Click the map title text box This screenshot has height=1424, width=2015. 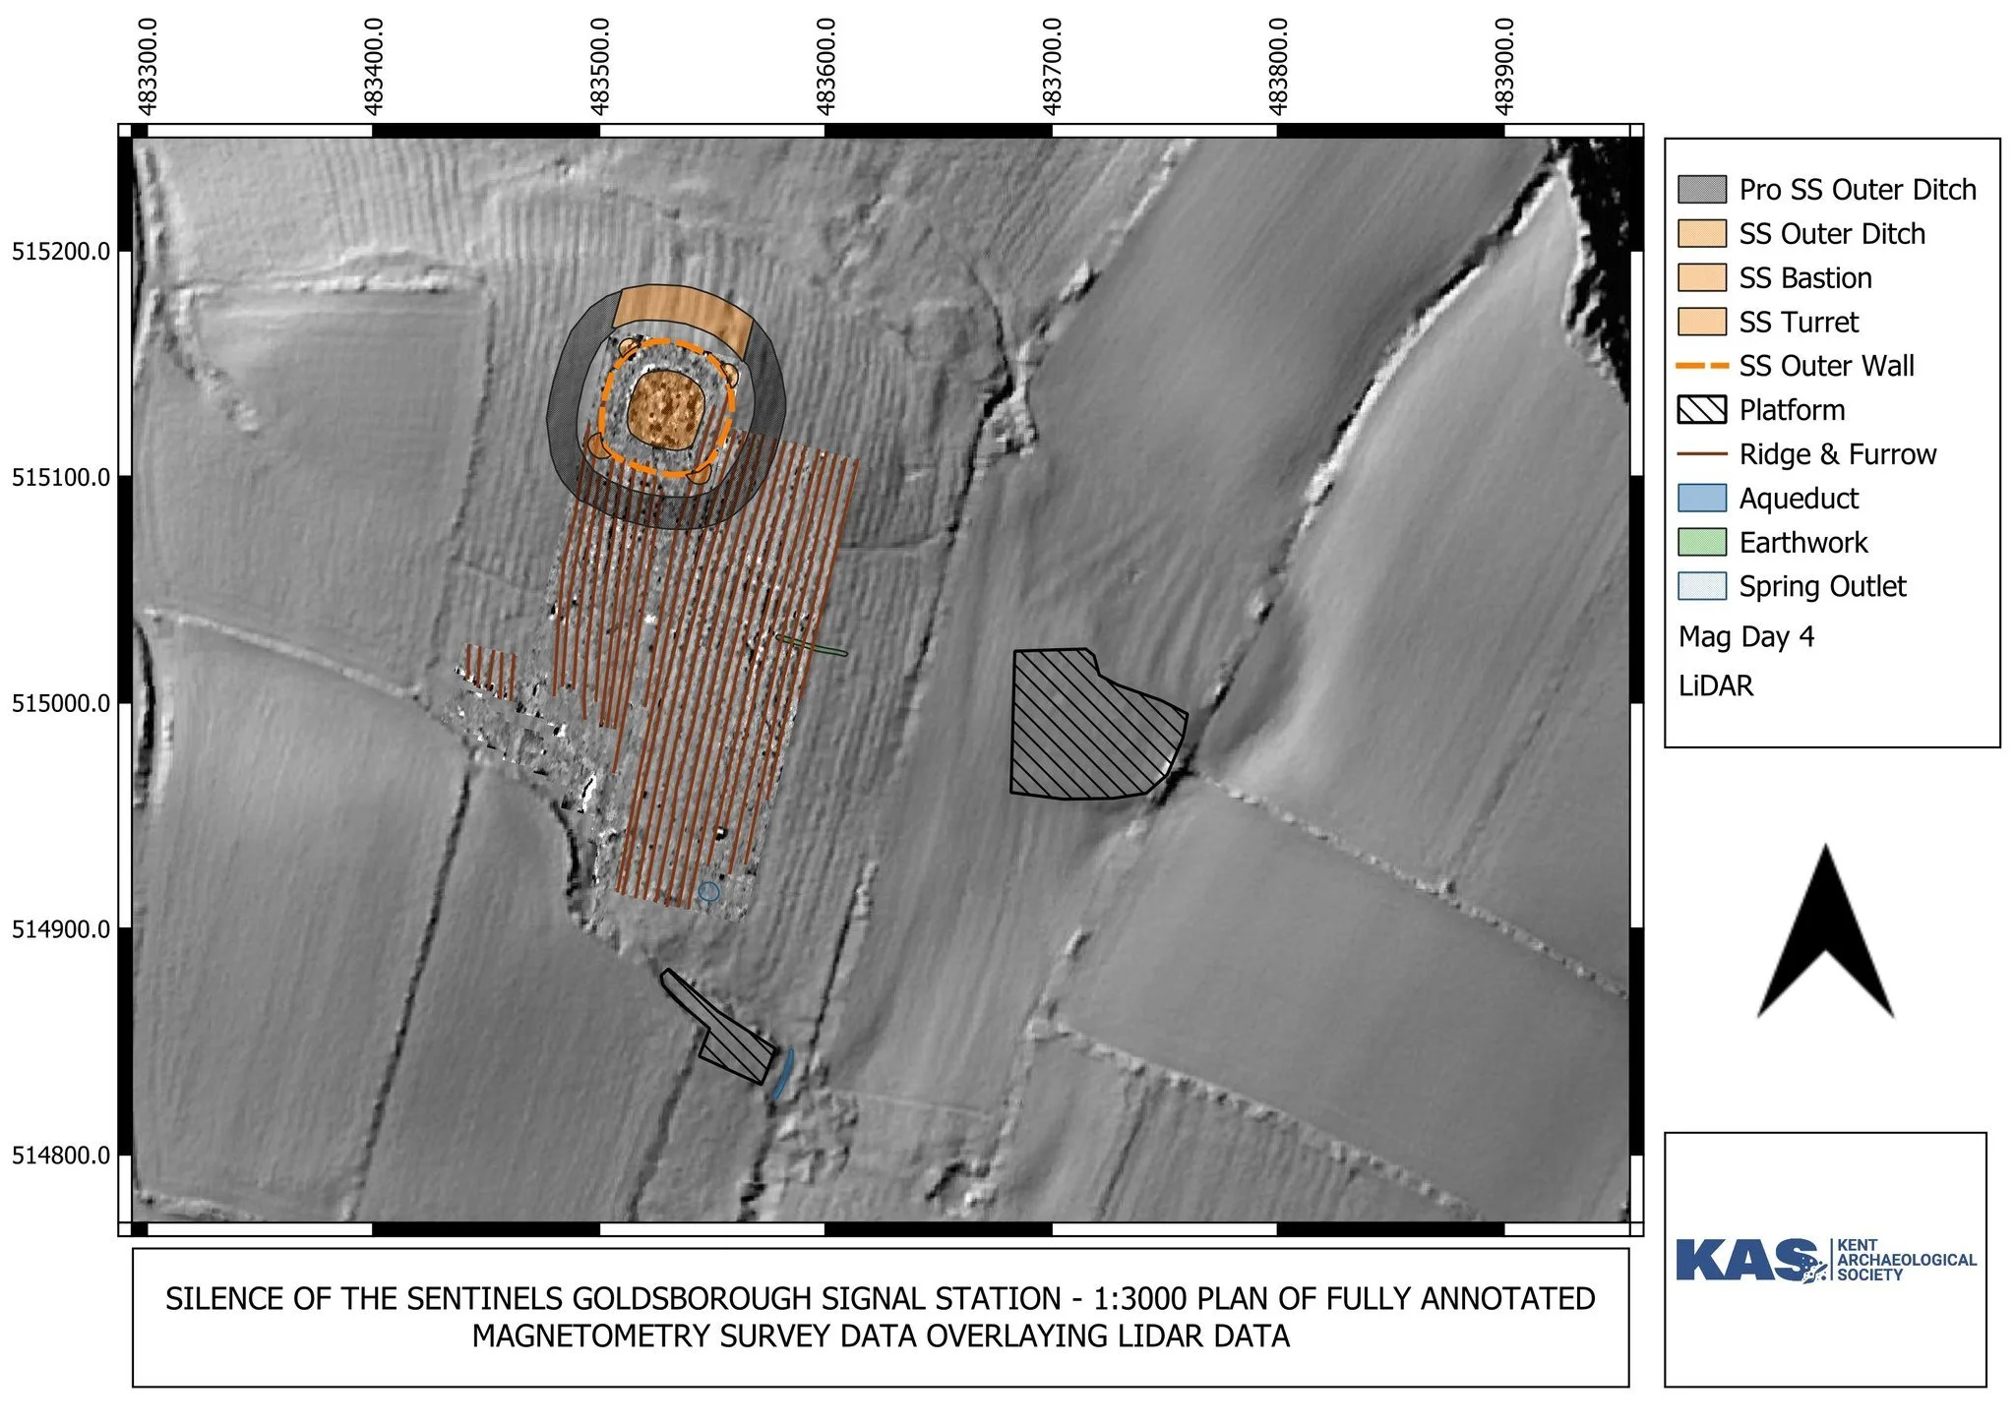click(x=881, y=1318)
